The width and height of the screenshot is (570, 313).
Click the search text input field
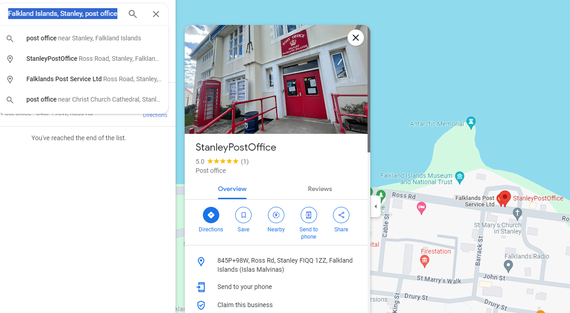[x=63, y=14]
